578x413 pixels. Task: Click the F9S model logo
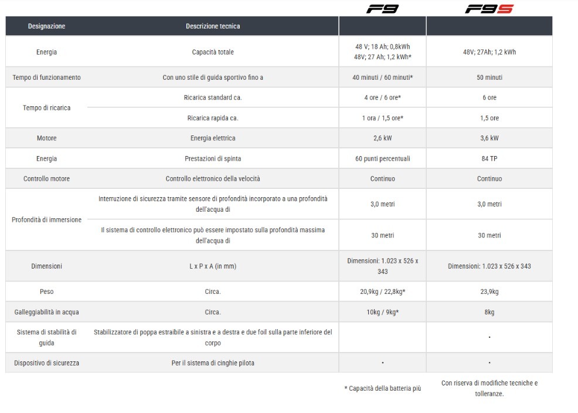[x=489, y=9]
